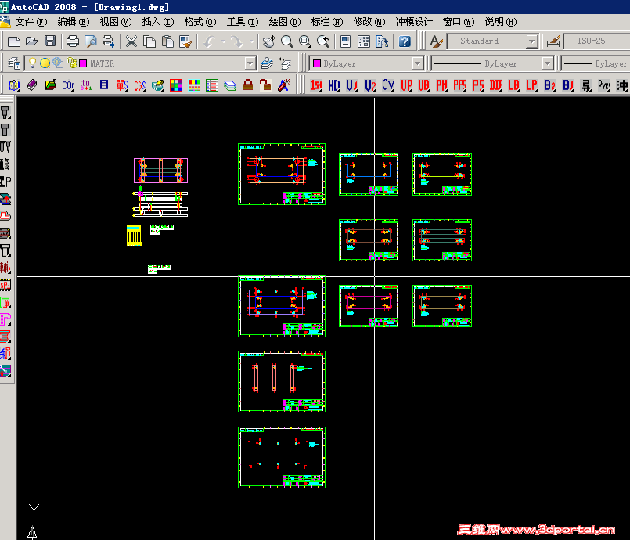Screen dimensions: 630x540
Task: Expand the linetype ByLayer dropdown
Action: 547,63
